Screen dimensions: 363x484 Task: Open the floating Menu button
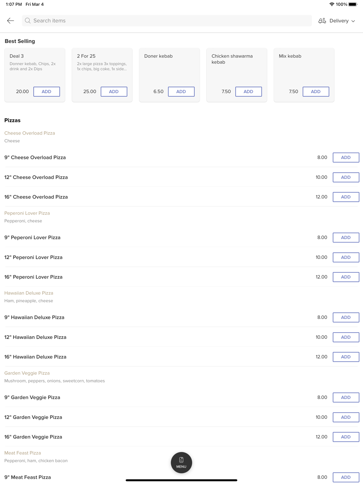(181, 462)
